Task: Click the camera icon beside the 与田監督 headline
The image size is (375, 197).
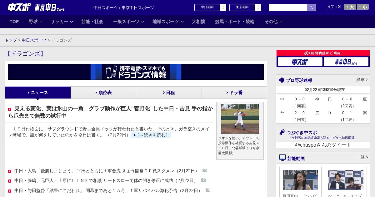Action: coord(208,190)
